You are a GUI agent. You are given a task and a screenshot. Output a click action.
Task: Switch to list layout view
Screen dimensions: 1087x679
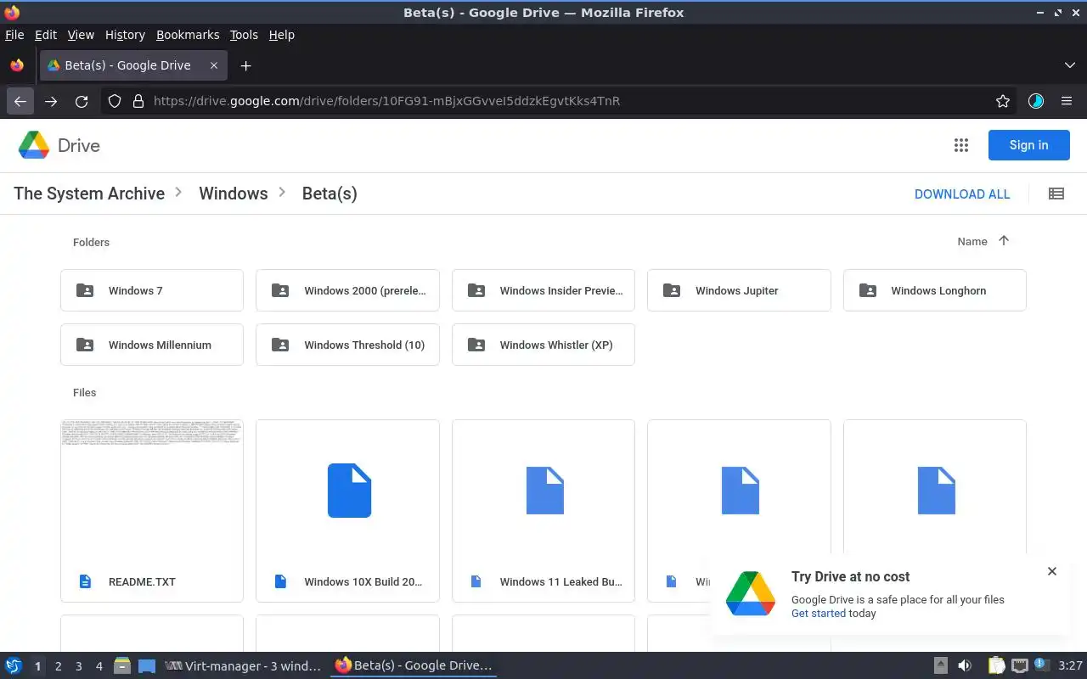point(1056,194)
